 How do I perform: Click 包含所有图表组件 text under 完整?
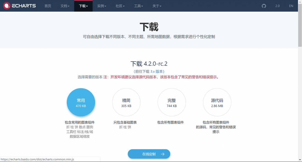170,122
